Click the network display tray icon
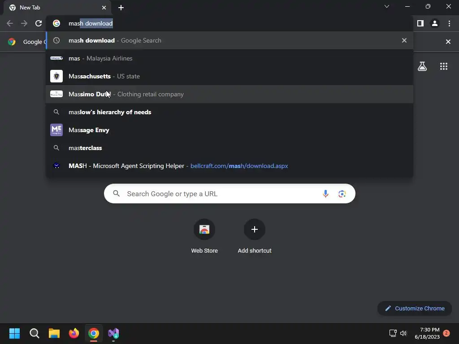 coord(393,333)
